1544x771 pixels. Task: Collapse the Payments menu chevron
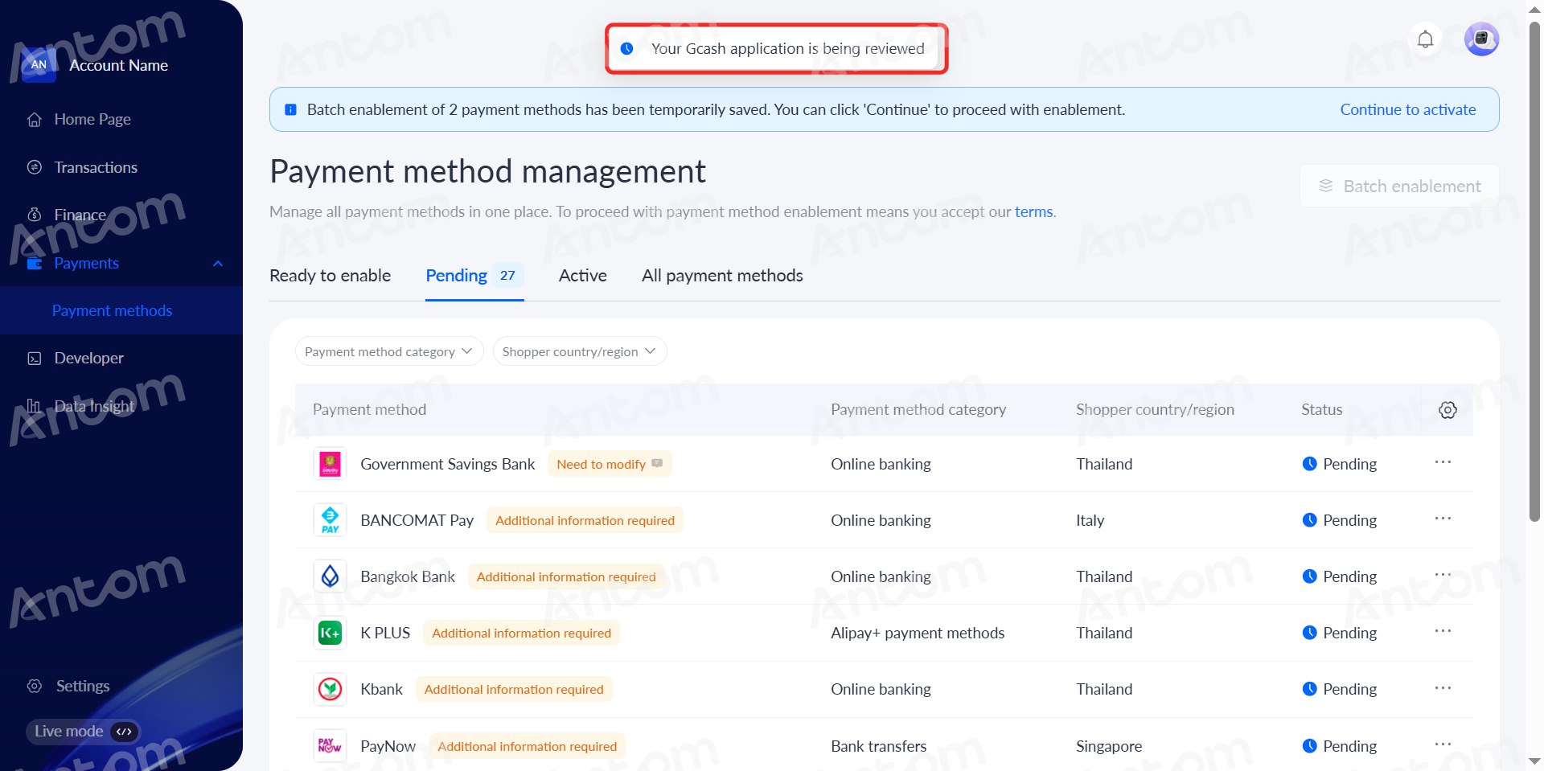[218, 264]
